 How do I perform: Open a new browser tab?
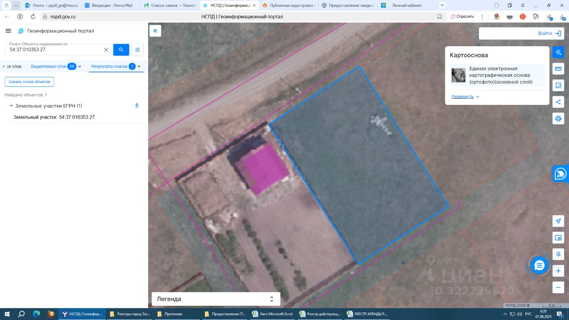pyautogui.click(x=442, y=5)
